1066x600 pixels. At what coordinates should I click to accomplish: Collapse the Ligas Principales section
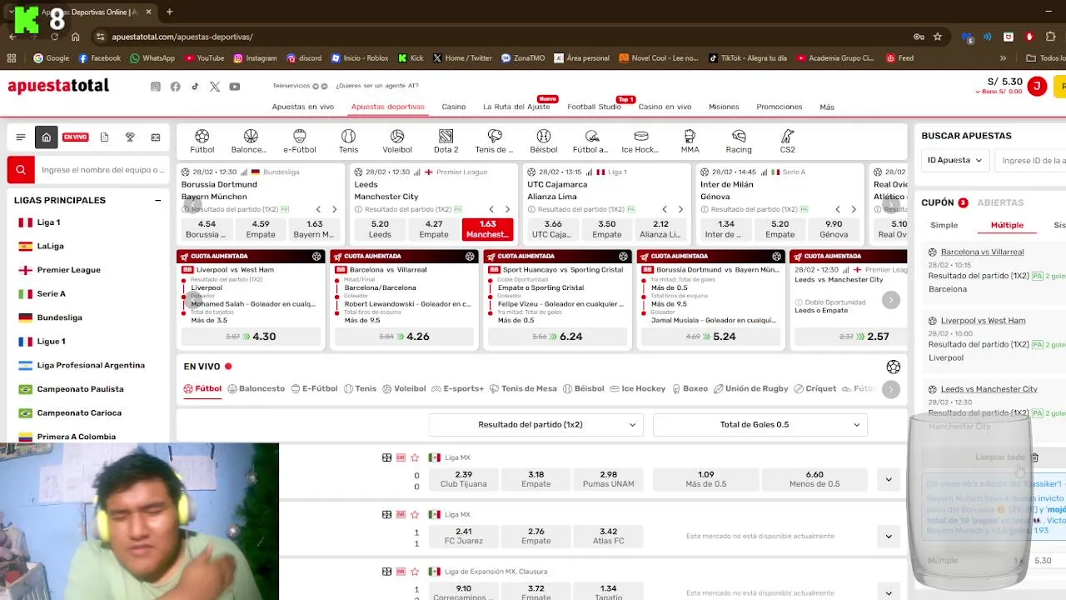pos(157,200)
